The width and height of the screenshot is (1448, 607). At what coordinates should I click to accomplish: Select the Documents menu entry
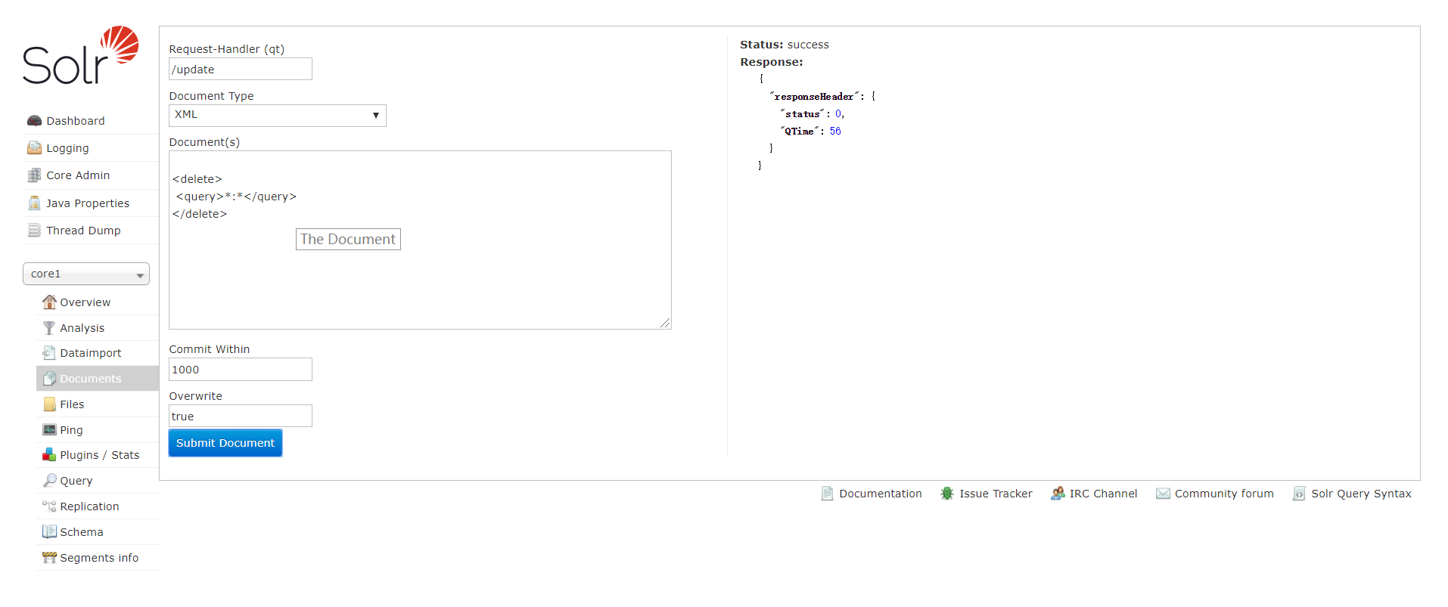tap(98, 379)
